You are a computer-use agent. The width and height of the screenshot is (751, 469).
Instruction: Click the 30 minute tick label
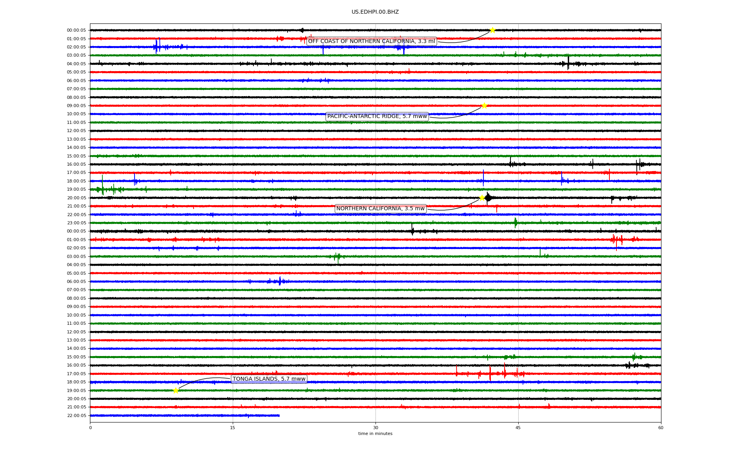375,428
